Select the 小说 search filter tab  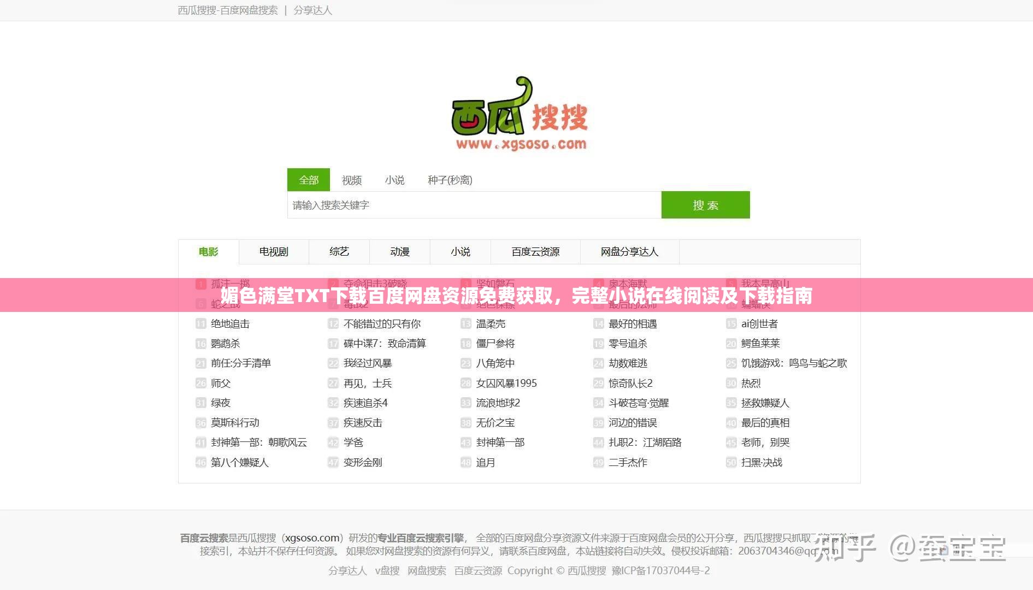click(394, 180)
